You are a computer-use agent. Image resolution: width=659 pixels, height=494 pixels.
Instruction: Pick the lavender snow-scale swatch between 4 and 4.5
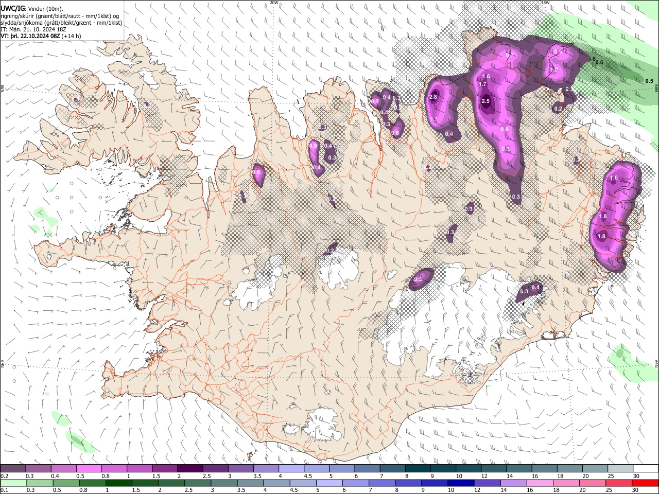coord(291,469)
